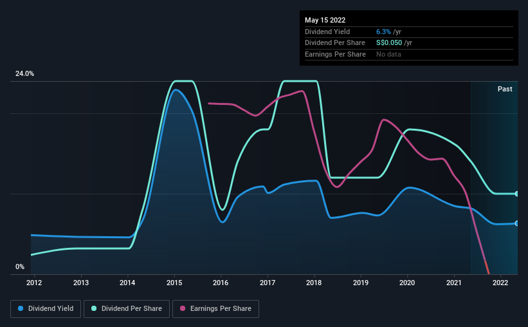Click the 0% y-axis label
Screen dimensions: 528x327
tap(20, 266)
